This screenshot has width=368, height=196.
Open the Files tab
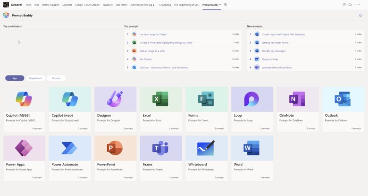[36, 5]
